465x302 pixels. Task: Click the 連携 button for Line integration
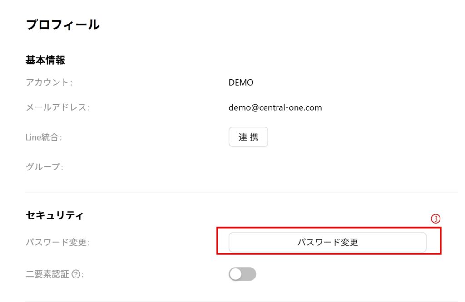point(248,137)
